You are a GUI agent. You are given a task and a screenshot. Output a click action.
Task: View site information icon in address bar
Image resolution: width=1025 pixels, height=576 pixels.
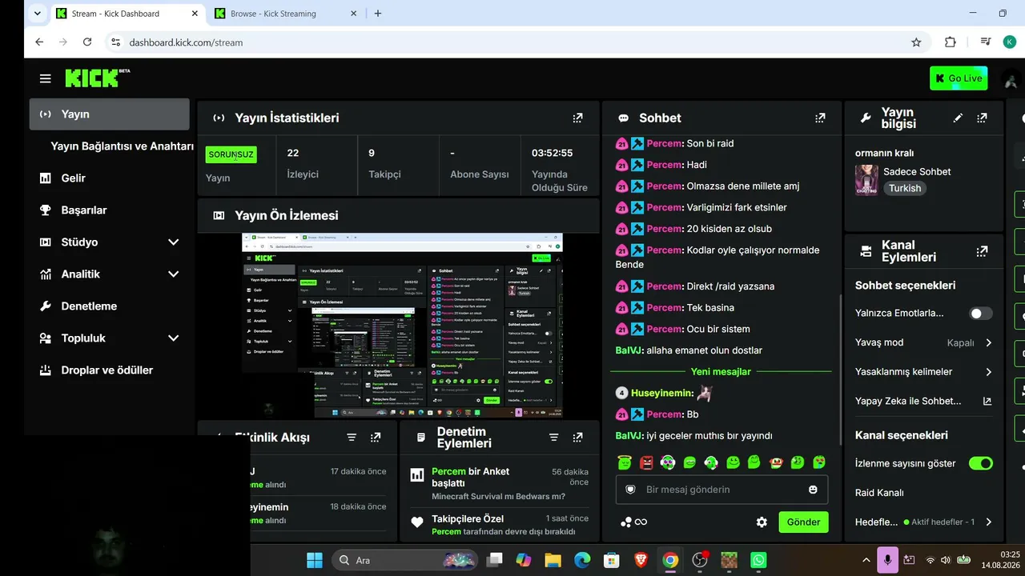[x=115, y=42]
